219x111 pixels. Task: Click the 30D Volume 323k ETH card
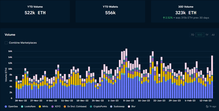pyautogui.click(x=186, y=11)
